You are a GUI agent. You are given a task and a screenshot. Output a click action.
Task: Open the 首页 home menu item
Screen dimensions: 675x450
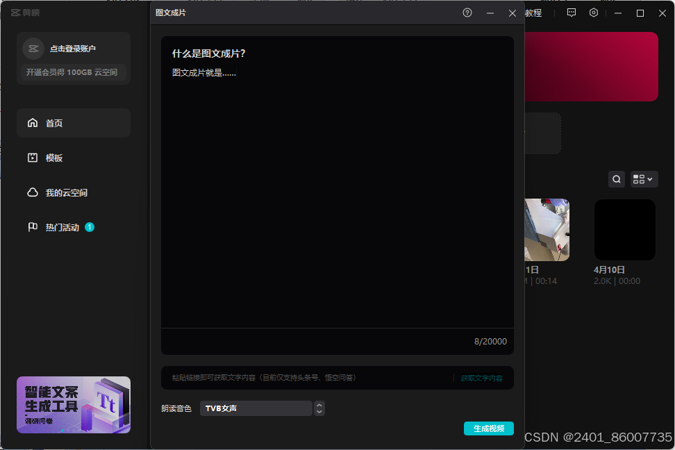[74, 123]
